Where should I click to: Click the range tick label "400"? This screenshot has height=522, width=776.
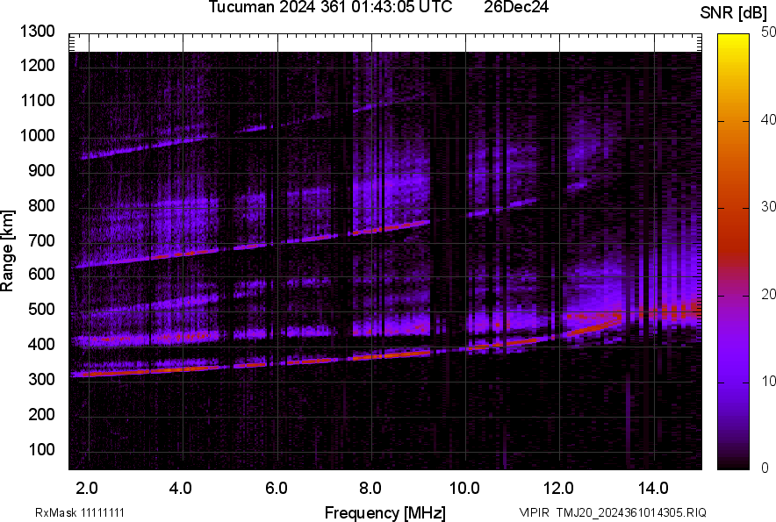click(41, 344)
